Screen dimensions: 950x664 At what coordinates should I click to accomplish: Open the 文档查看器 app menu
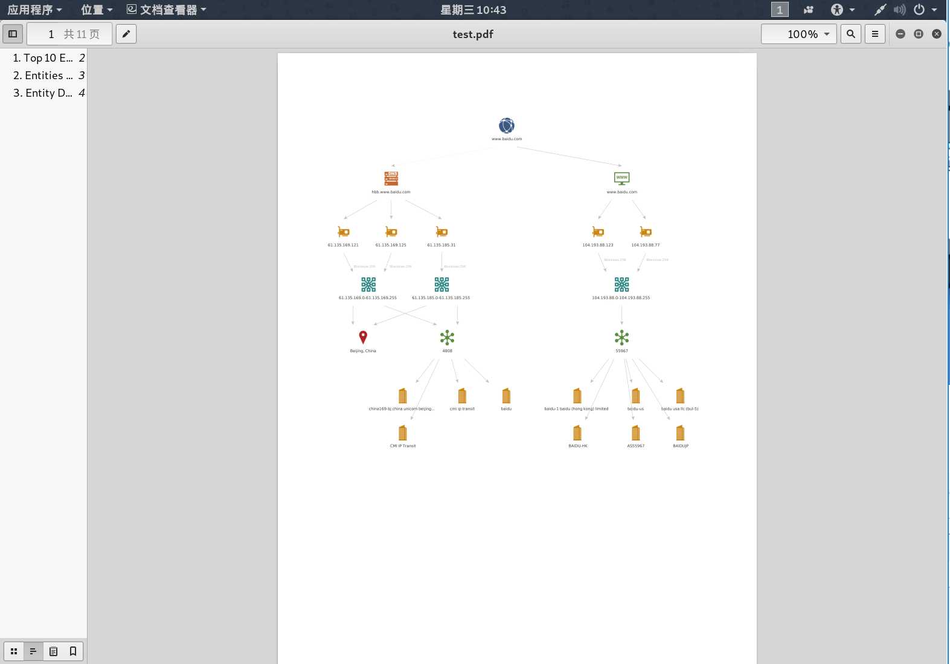click(x=167, y=10)
